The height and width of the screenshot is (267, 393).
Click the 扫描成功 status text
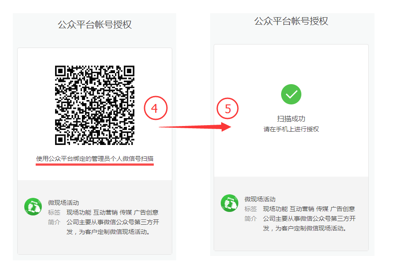(291, 119)
